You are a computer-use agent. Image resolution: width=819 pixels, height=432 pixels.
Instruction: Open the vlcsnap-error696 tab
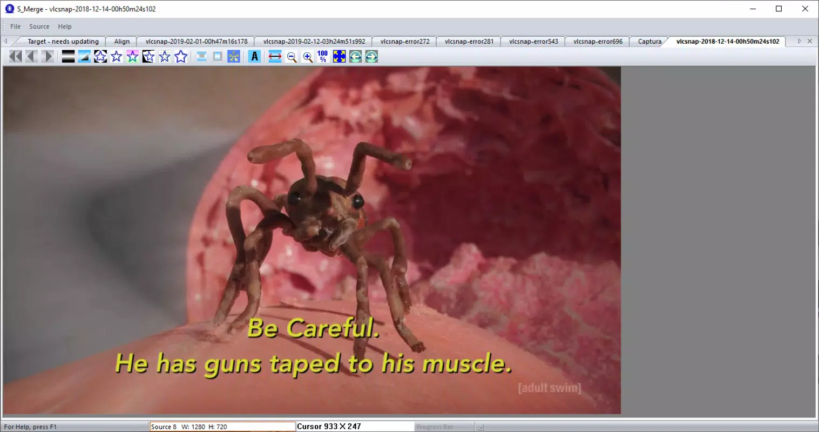[x=598, y=42]
